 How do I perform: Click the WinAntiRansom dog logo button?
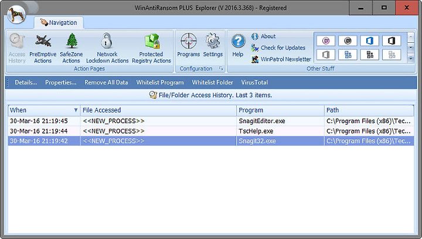tap(16, 14)
